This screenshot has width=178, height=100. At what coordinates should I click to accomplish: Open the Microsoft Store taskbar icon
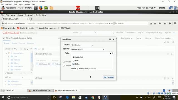[x=80, y=97]
